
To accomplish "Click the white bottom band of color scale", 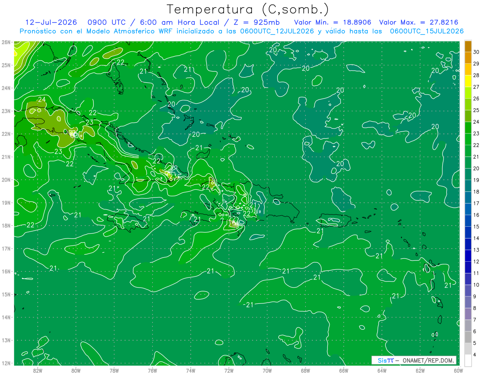I will [468, 360].
